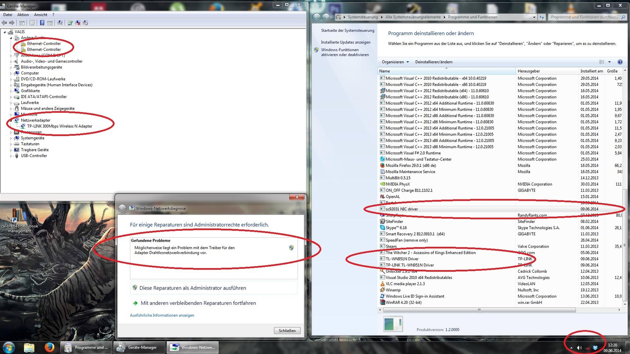Open Windows-Funktionen aktivieren oder deaktivieren

[x=345, y=52]
